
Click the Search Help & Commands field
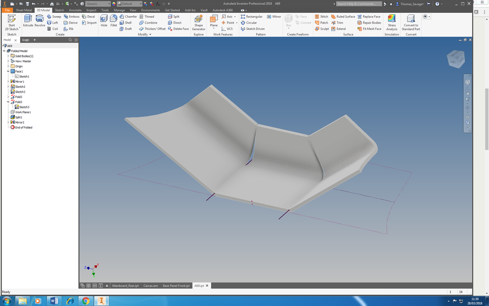(x=359, y=4)
